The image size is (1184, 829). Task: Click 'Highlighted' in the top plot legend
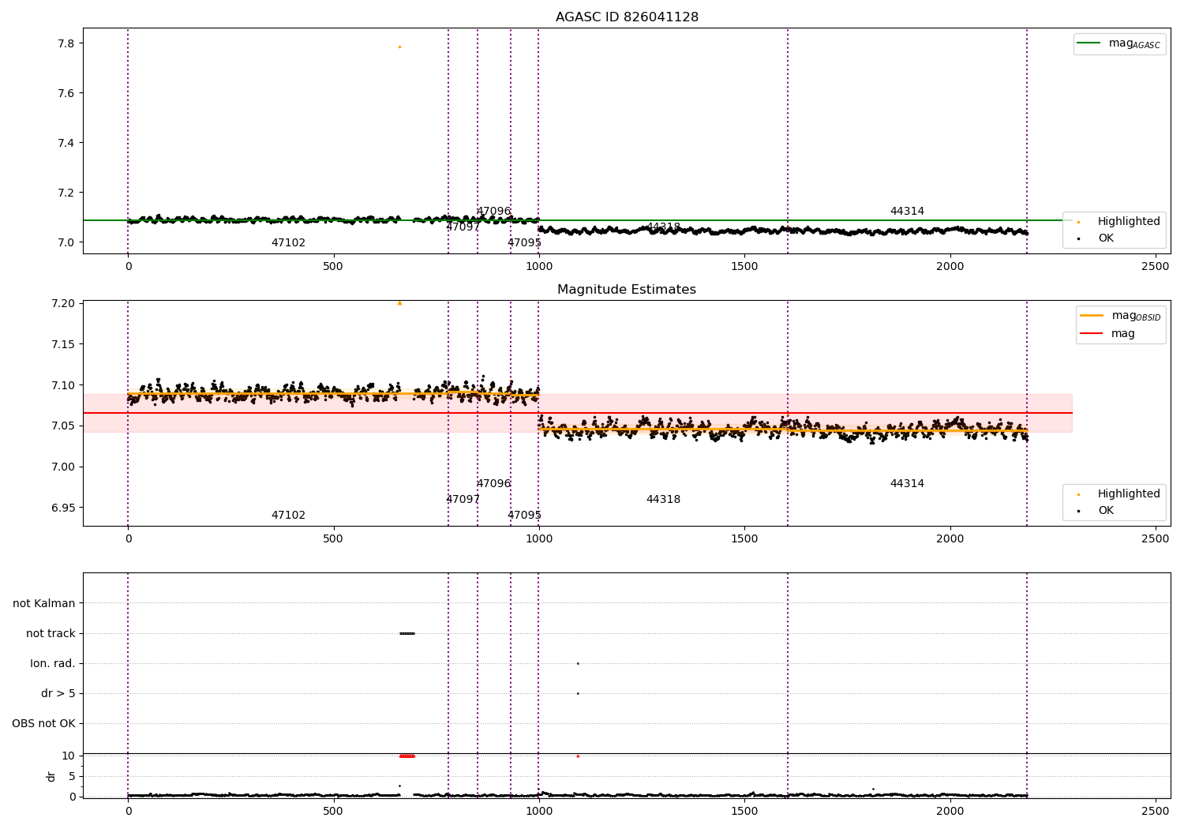point(1119,221)
